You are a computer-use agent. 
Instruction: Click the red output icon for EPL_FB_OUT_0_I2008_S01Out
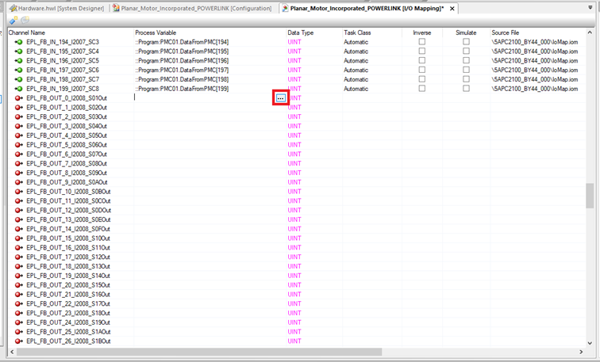pyautogui.click(x=18, y=97)
